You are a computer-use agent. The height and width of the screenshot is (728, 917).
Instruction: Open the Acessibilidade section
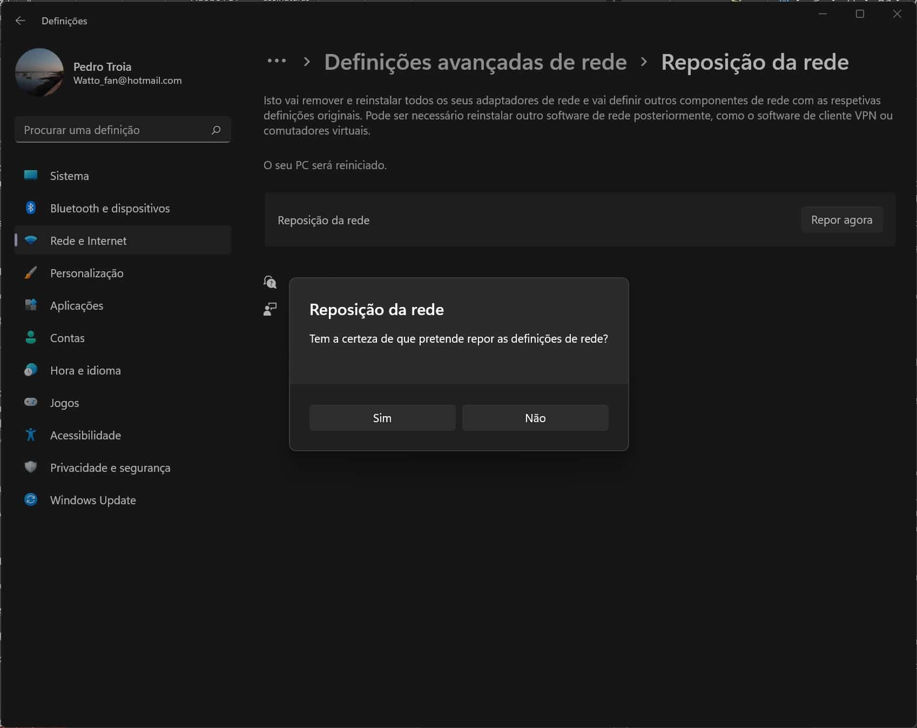(x=85, y=435)
